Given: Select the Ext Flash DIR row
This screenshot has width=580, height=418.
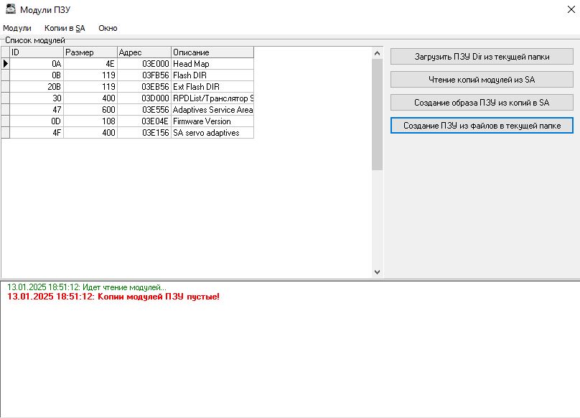Looking at the screenshot, I should 128,87.
